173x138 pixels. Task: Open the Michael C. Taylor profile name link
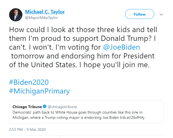pos(45,12)
